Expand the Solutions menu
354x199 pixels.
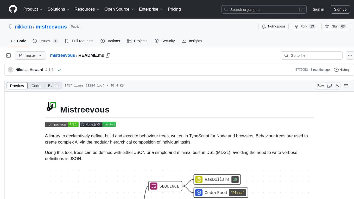(59, 9)
